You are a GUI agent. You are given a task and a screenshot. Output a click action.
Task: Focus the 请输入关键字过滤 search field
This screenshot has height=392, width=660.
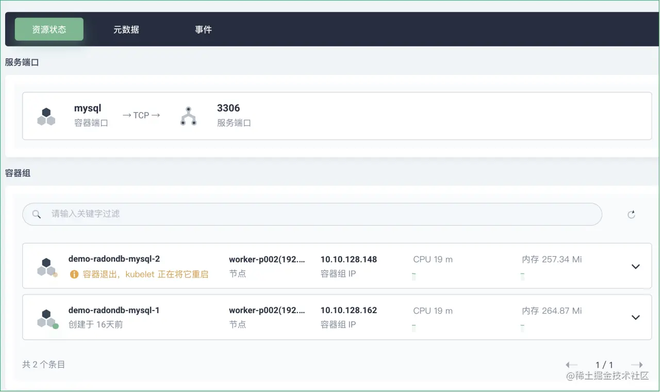point(312,214)
